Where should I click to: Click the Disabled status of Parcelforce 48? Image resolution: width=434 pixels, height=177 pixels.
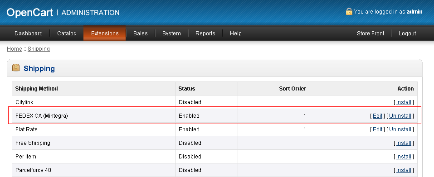pos(190,170)
